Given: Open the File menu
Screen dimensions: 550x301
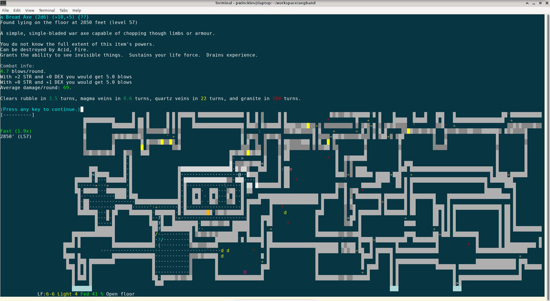Looking at the screenshot, I should tap(6, 10).
